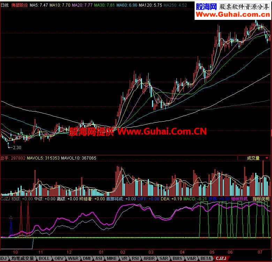Select the 07 month axis marker
Viewport: 272px width, 262px height.
point(260,252)
